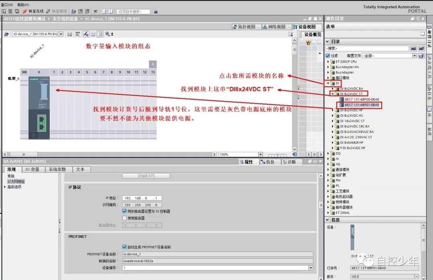Open the 窗口(W) menu
The height and width of the screenshot is (280, 433).
point(7,5)
